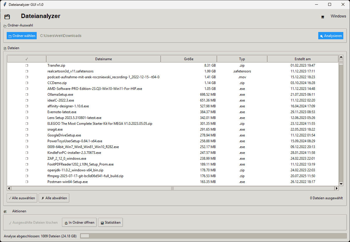Start the scan with the Analysieren button
The image size is (350, 242).
[330, 35]
